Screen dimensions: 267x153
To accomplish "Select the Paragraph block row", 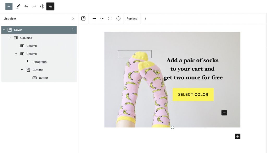I will [39, 62].
